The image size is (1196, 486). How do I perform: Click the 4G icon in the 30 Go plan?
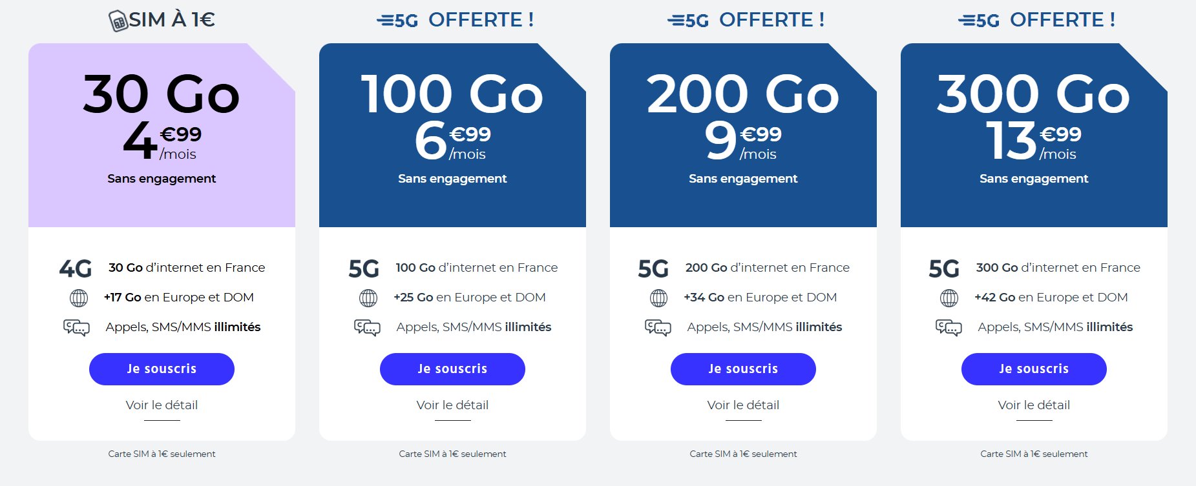coord(76,268)
